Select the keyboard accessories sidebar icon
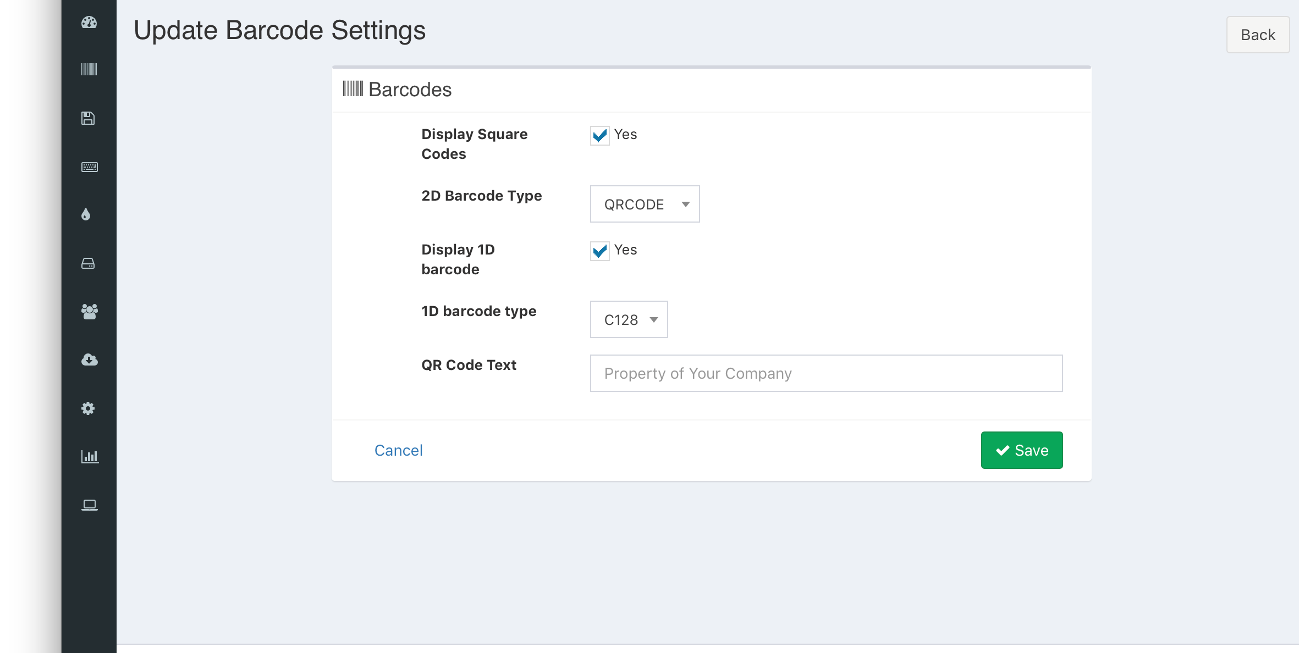The width and height of the screenshot is (1299, 653). pos(89,167)
